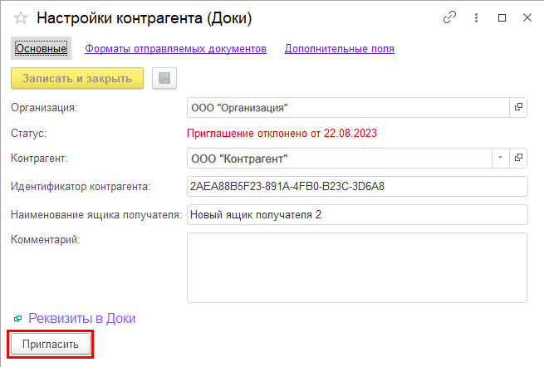
Task: Click the window title Настройки контрагента (Доки)
Action: coord(145,18)
